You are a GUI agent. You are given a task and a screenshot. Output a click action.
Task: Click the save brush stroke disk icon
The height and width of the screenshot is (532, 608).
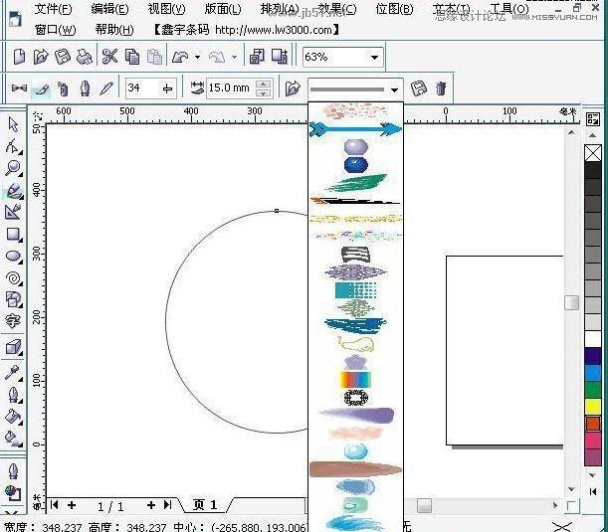(418, 89)
